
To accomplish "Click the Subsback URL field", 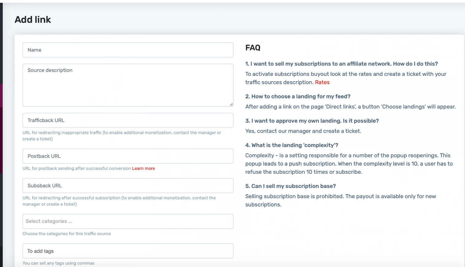I will click(x=128, y=186).
